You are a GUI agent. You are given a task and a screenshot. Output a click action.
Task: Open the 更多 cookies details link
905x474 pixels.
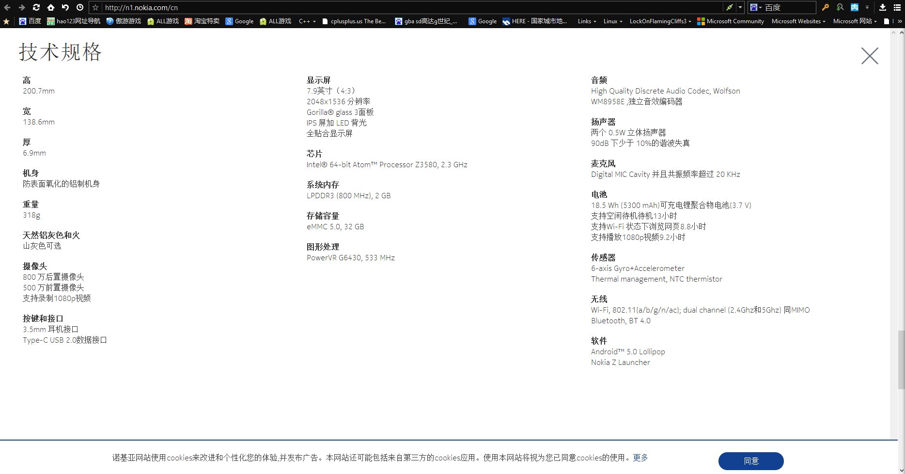pyautogui.click(x=640, y=457)
